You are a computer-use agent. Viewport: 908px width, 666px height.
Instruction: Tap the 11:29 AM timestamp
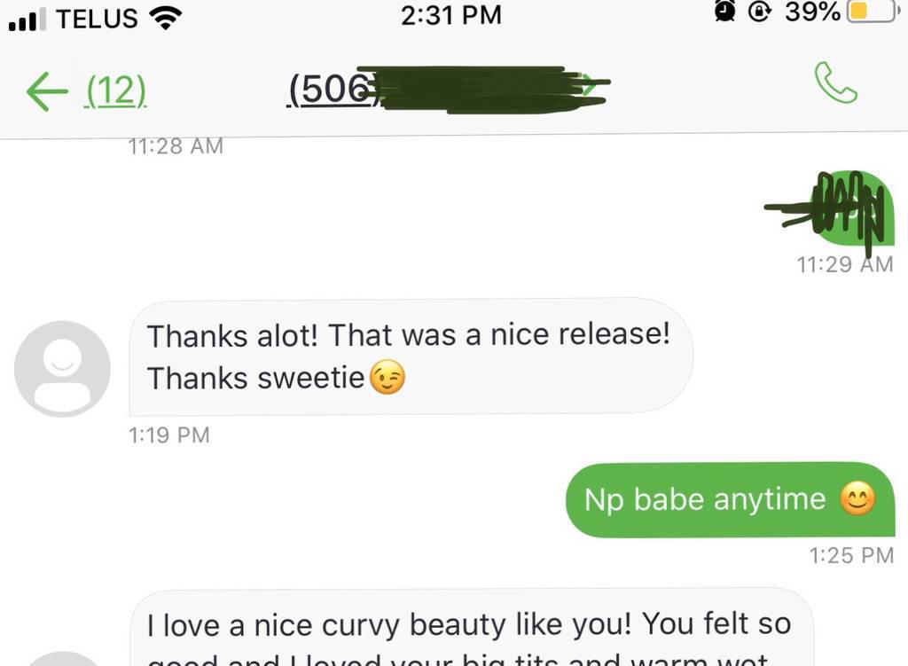845,264
